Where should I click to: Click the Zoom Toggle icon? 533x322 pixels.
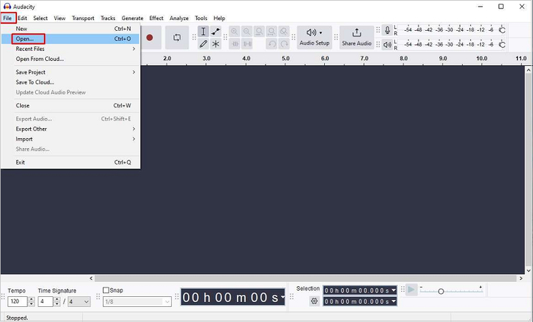pyautogui.click(x=284, y=31)
